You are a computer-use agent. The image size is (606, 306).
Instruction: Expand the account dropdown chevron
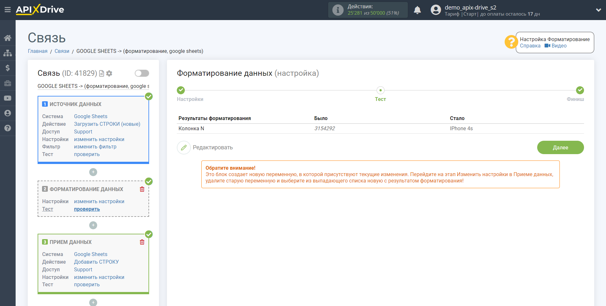[x=598, y=10]
